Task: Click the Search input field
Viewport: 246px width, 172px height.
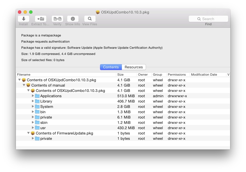Action: point(208,19)
